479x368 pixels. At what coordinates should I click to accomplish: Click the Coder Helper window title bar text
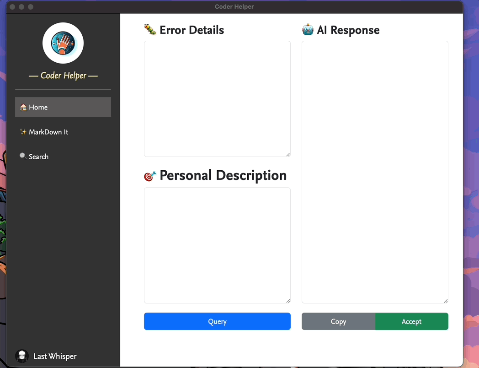(234, 7)
